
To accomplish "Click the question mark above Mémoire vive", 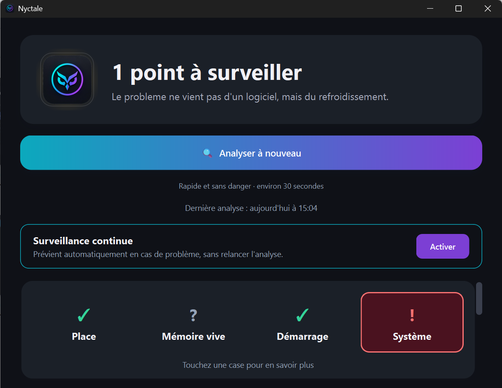I will (194, 316).
